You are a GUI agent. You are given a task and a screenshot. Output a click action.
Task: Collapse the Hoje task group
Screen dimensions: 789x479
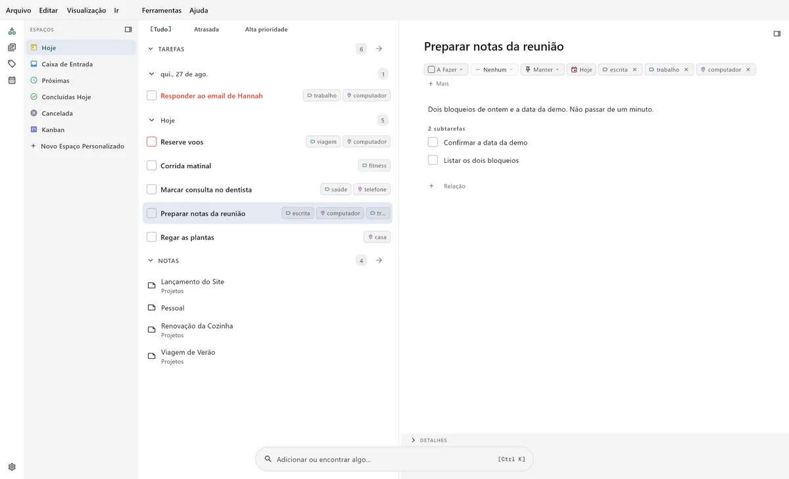(151, 120)
